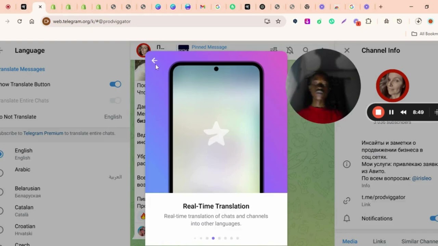
Task: Switch to the Media tab
Action: [x=350, y=241]
